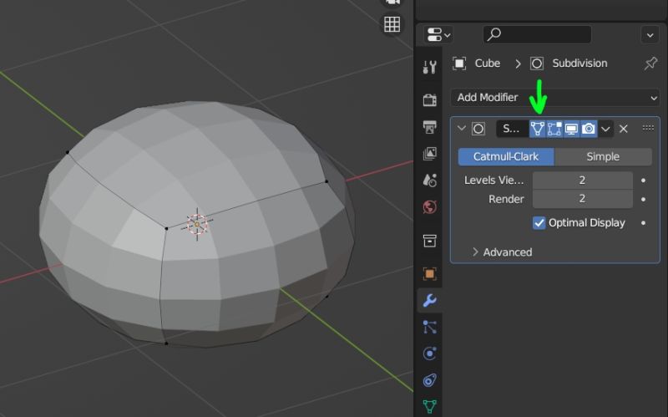
Task: Collapse the Subdivision modifier panel
Action: (x=462, y=129)
